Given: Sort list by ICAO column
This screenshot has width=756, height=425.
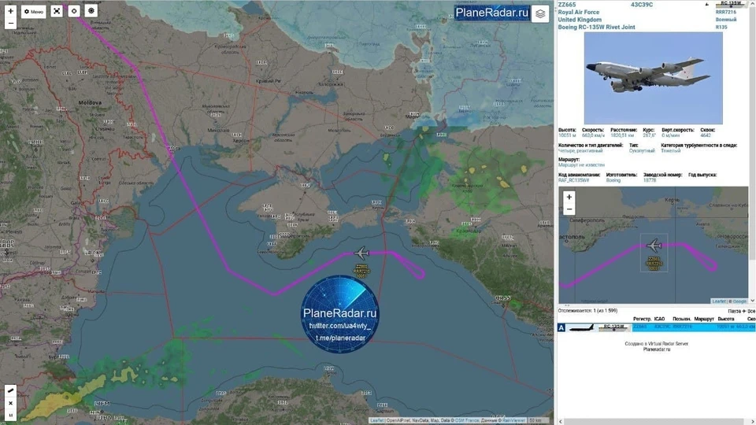Looking at the screenshot, I should pos(659,319).
